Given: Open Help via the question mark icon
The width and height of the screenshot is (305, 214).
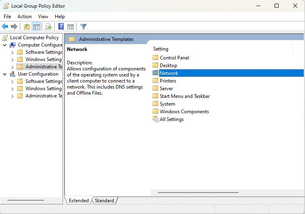Looking at the screenshot, I should pyautogui.click(x=61, y=27).
